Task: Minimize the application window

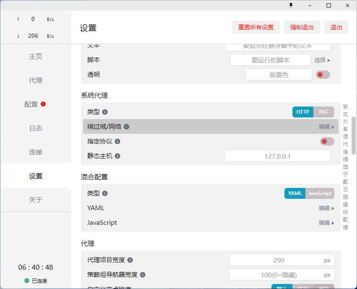Action: coord(310,5)
